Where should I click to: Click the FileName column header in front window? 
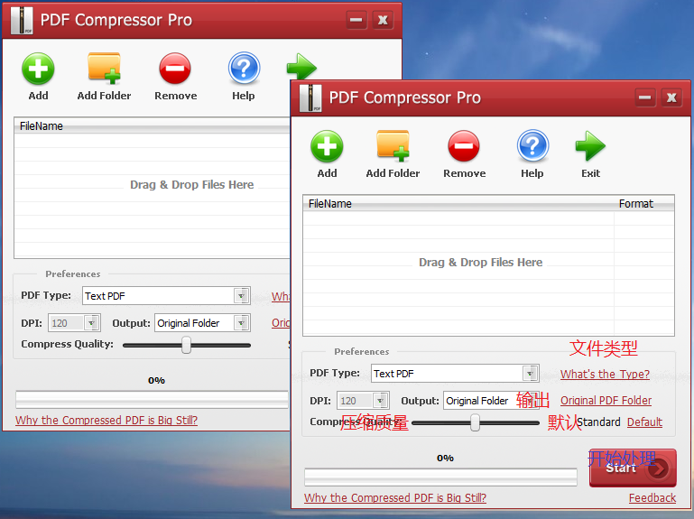click(458, 204)
